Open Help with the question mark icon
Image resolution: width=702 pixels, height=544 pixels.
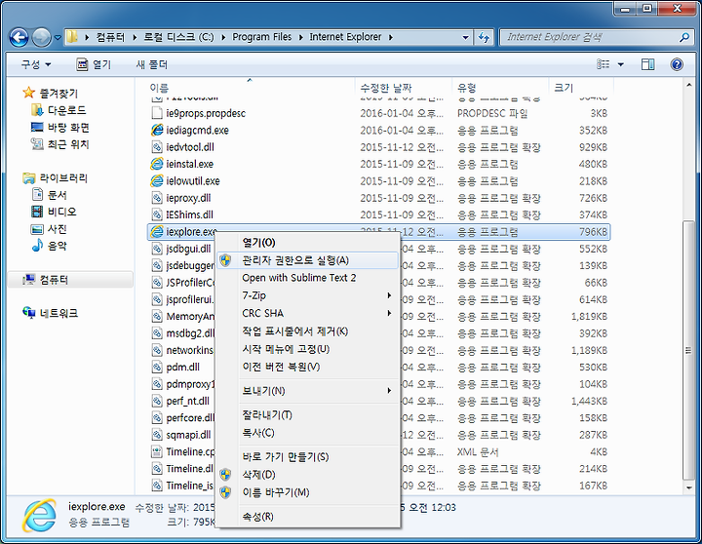click(677, 64)
